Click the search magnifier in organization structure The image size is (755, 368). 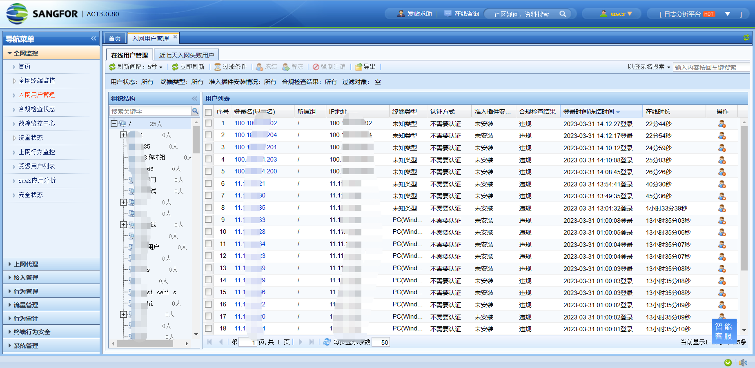pyautogui.click(x=195, y=111)
